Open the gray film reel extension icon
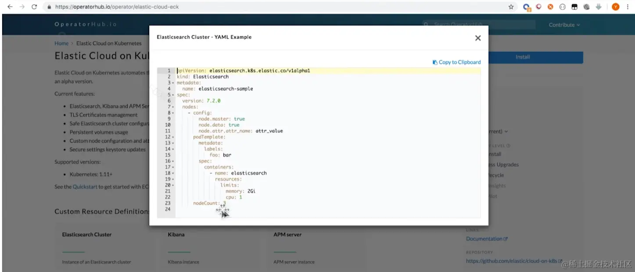The height and width of the screenshot is (272, 635). [586, 7]
